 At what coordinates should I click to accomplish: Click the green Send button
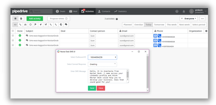[x=92, y=88]
